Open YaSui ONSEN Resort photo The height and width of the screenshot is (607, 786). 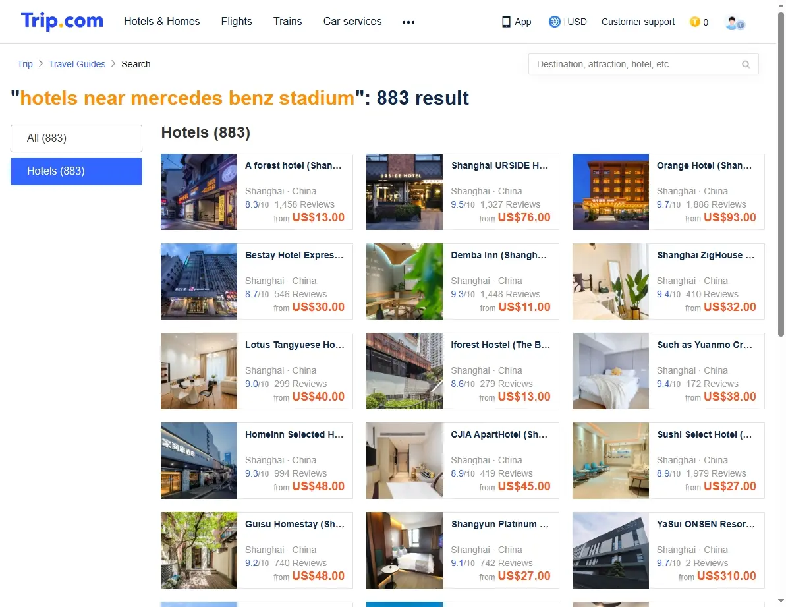(611, 550)
